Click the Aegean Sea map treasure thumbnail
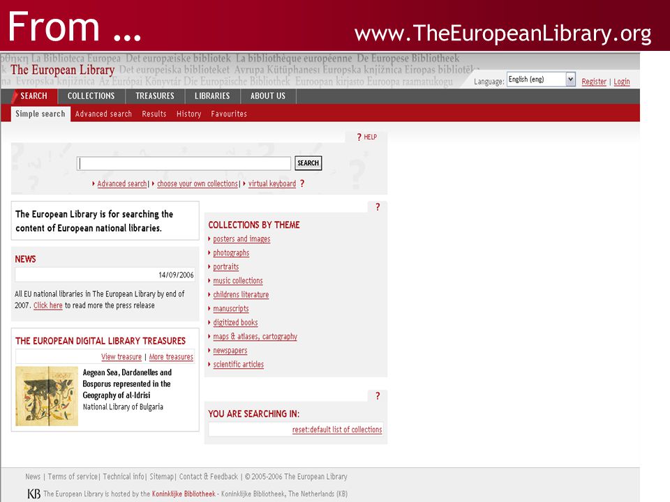 [47, 396]
